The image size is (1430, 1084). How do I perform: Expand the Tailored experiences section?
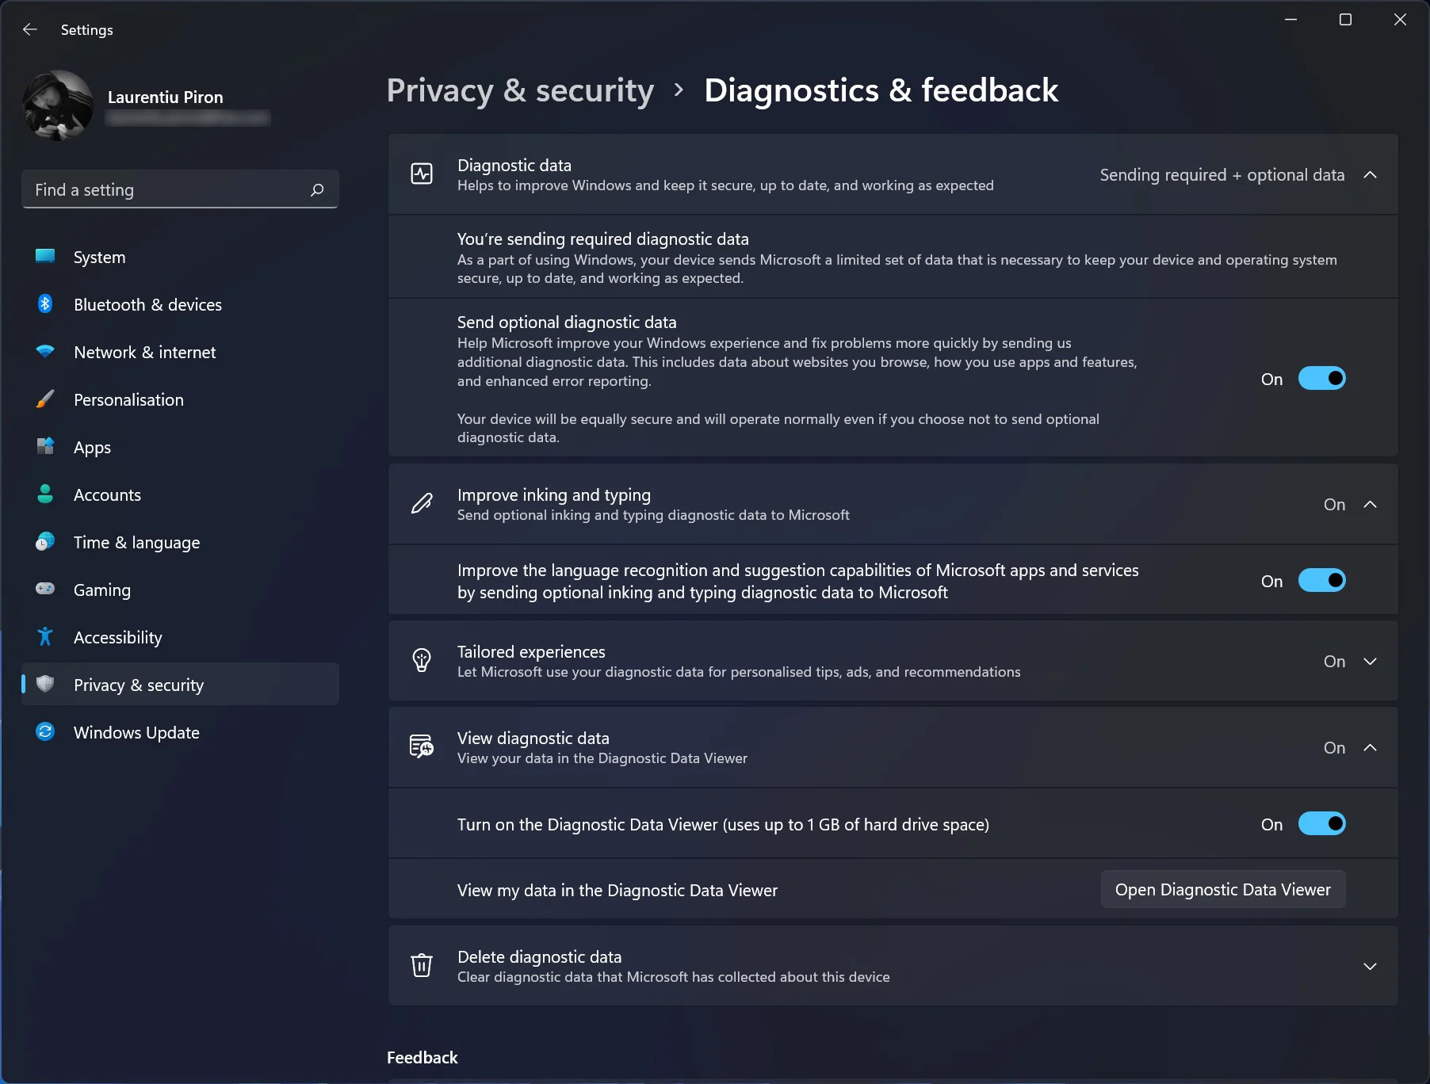(x=1369, y=662)
